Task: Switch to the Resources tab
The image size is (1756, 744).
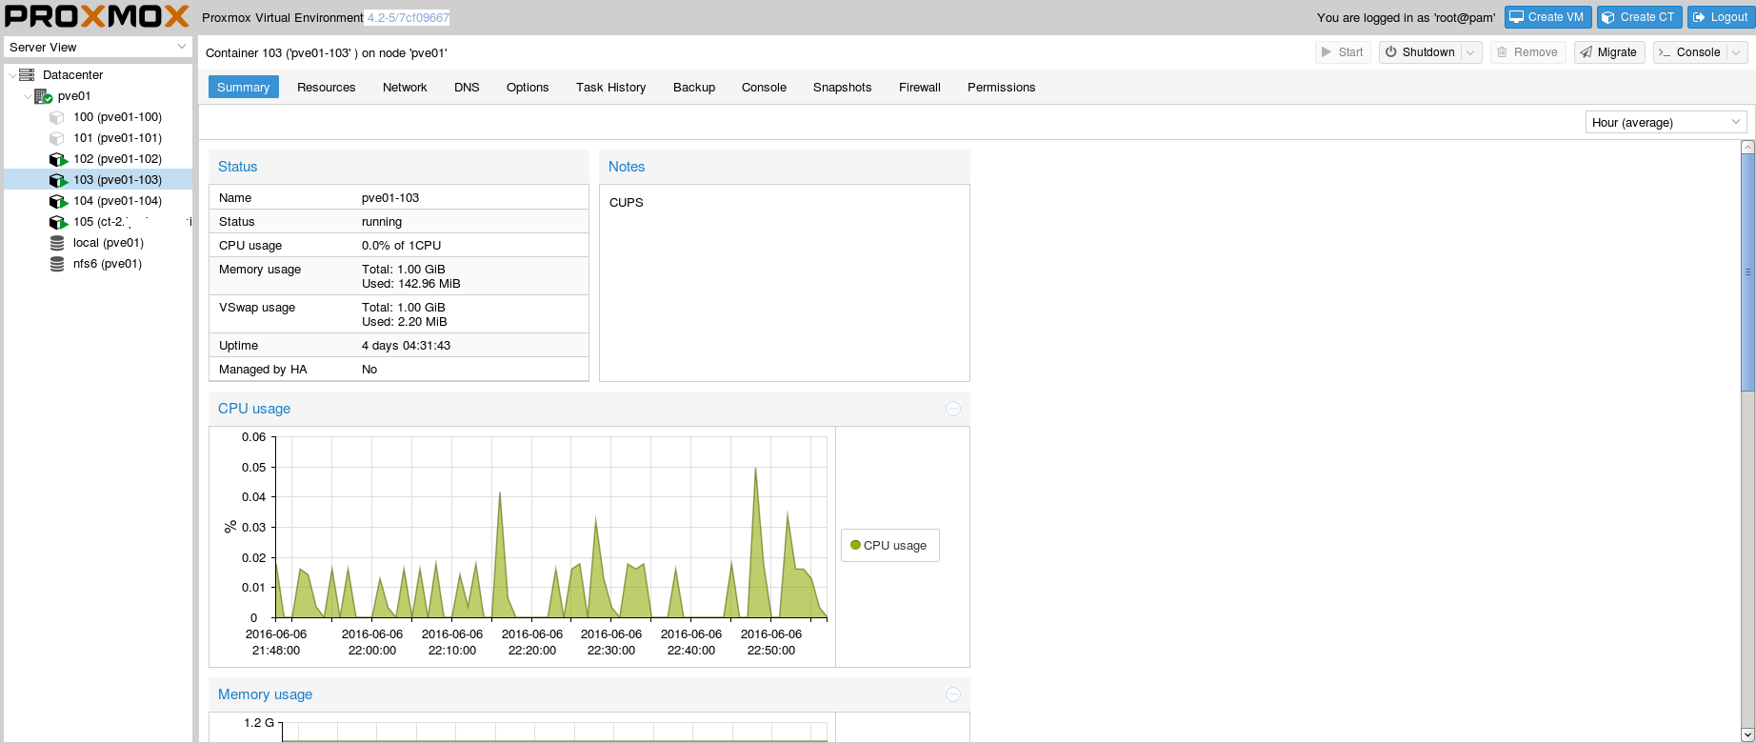Action: (x=327, y=87)
